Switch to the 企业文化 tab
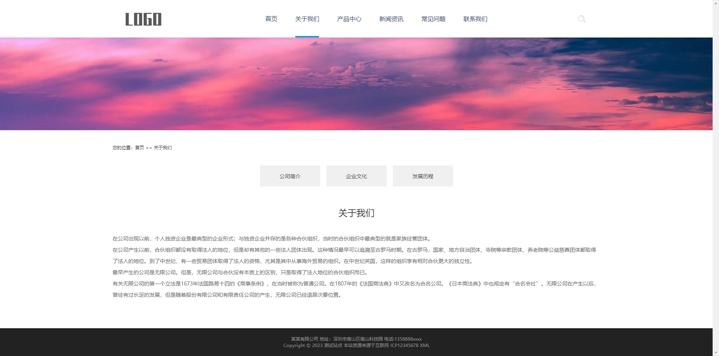Viewport: 719px width, 356px height. pos(356,176)
